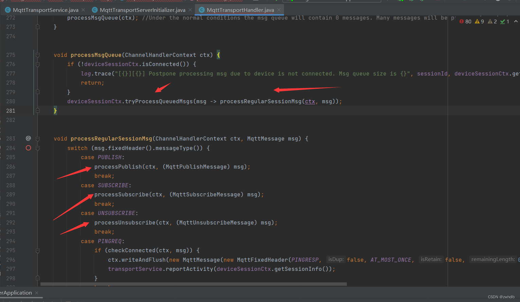The width and height of the screenshot is (520, 302).
Task: Open the MqttTransportServerInitializer.java tab
Action: point(143,10)
